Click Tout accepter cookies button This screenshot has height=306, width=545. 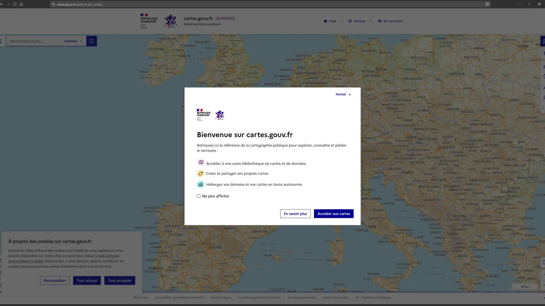pos(120,280)
